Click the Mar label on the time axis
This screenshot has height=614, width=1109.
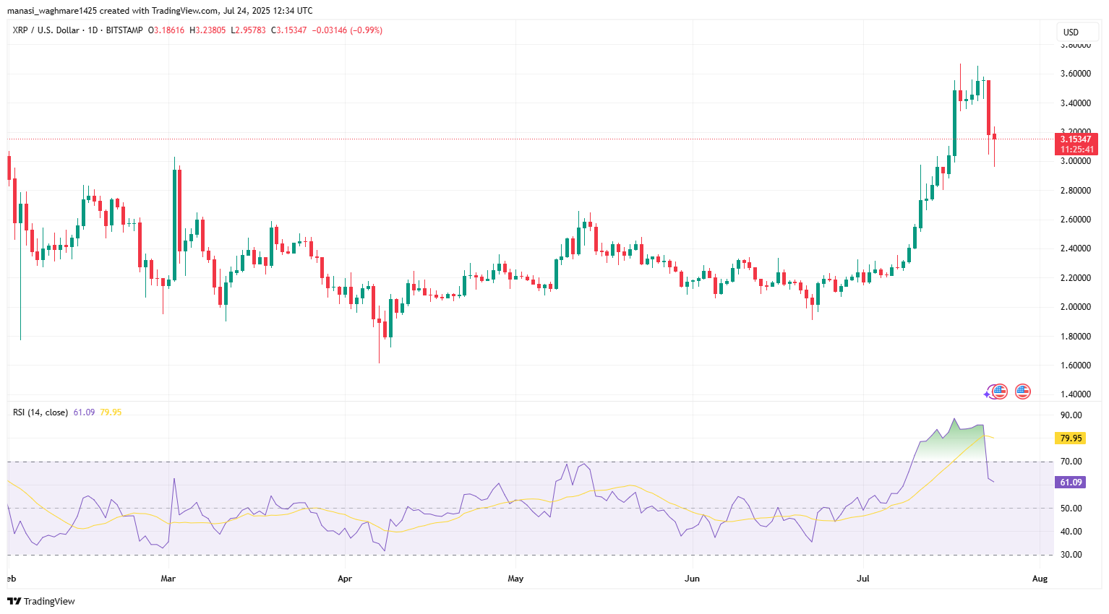coord(168,579)
